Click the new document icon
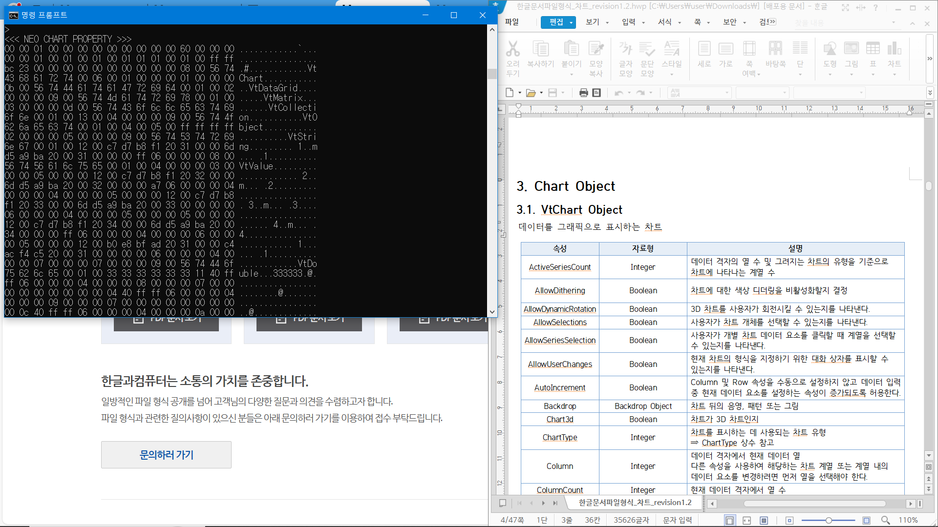The width and height of the screenshot is (938, 527). point(510,93)
